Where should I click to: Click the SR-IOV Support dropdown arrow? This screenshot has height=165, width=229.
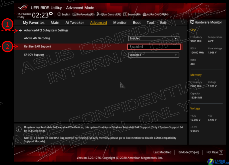pos(176,55)
